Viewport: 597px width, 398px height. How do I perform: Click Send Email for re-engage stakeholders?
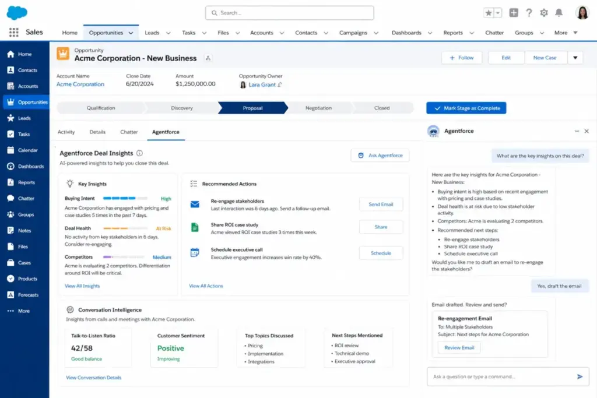381,205
